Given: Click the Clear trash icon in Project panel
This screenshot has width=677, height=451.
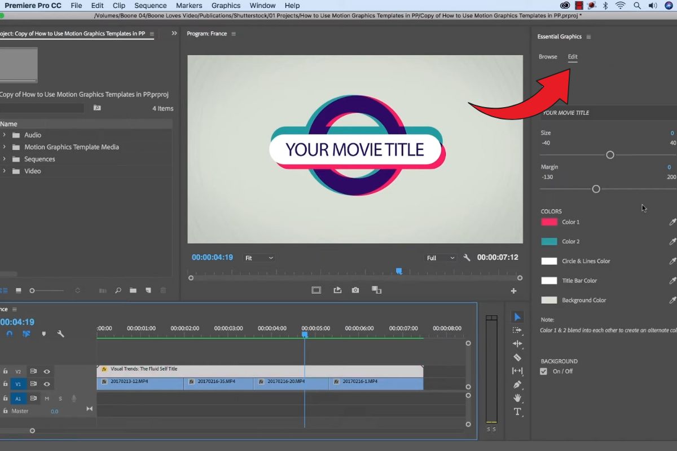Looking at the screenshot, I should click(164, 290).
